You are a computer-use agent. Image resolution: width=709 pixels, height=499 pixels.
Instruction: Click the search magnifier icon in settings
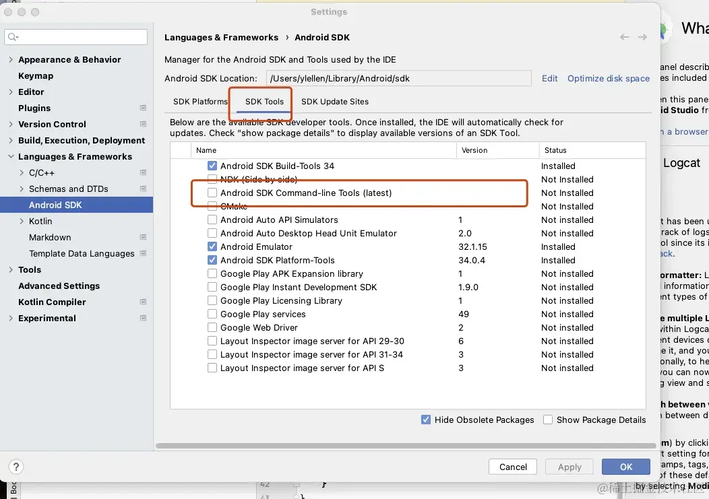(x=13, y=37)
